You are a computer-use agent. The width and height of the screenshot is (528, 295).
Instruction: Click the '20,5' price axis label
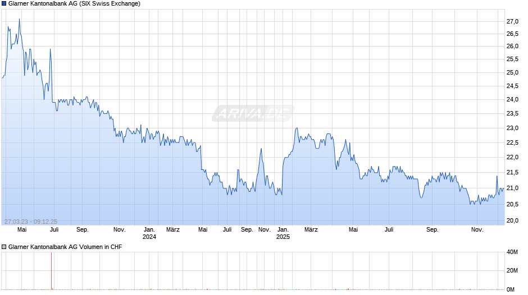coord(512,204)
